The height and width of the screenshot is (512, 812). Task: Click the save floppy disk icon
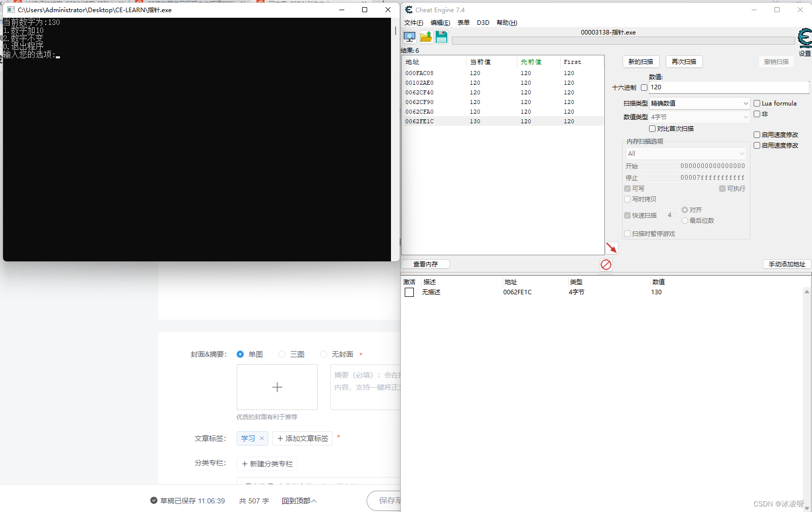(442, 37)
